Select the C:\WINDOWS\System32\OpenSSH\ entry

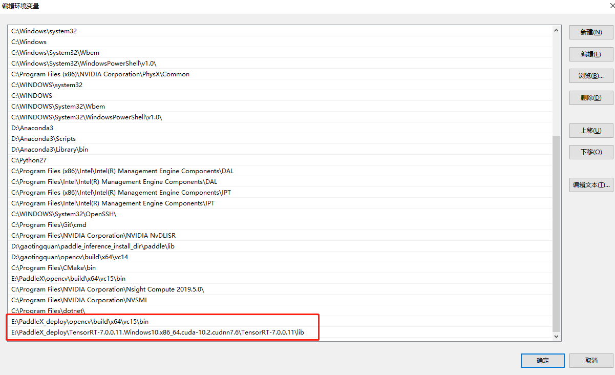[63, 214]
